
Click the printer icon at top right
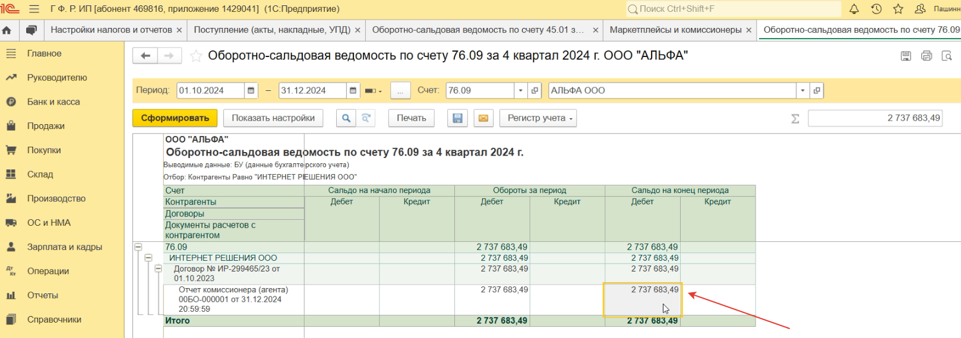coord(926,56)
